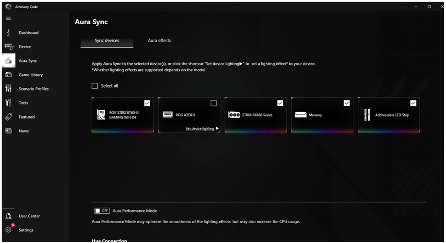This screenshot has height=243, width=446.
Task: Open the Featured section
Action: coord(27,117)
